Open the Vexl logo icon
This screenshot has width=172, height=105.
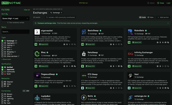point(130,76)
